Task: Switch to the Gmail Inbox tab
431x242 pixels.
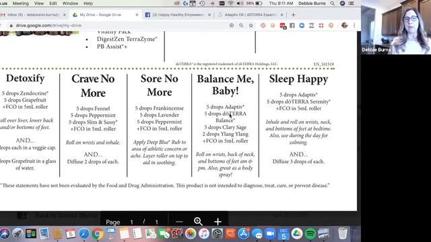Action: [33, 15]
